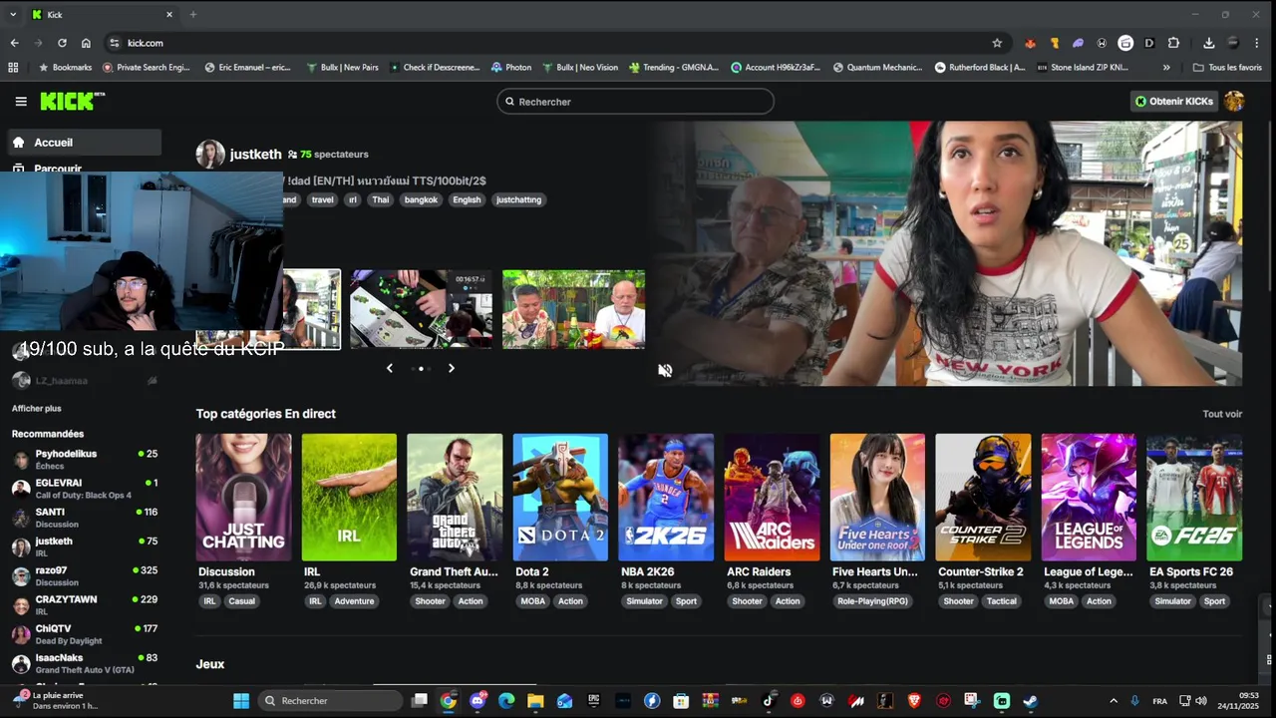1276x718 pixels.
Task: Click the green KICK logo
Action: coord(72,101)
